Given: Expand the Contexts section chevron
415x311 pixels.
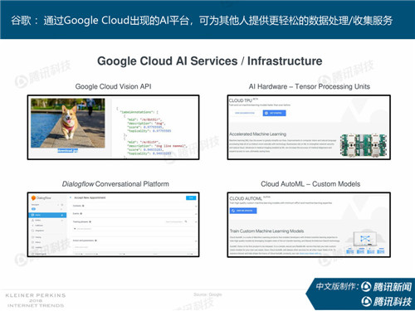Looking at the screenshot, I should [x=196, y=207].
